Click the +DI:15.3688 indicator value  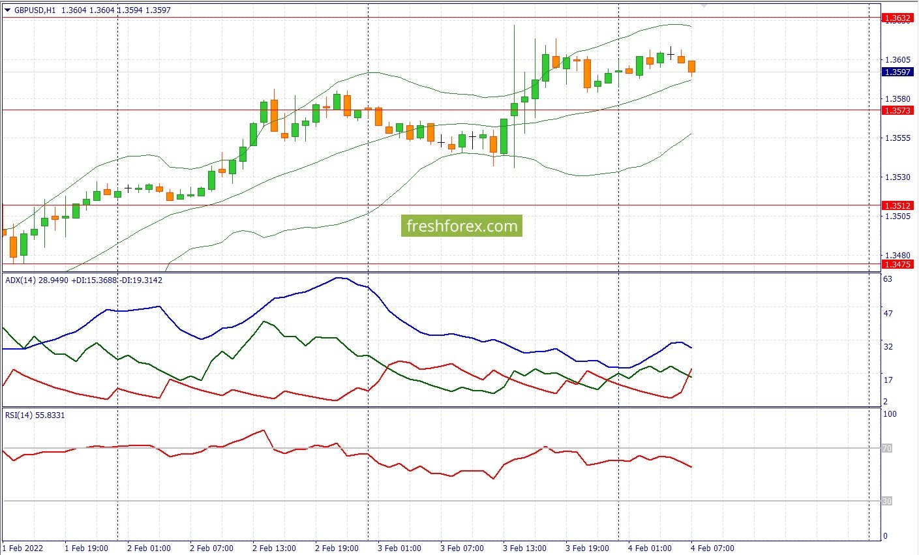coord(94,280)
